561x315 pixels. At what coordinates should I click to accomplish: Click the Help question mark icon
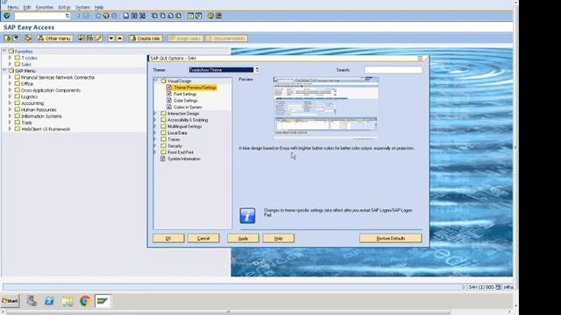tap(210, 16)
